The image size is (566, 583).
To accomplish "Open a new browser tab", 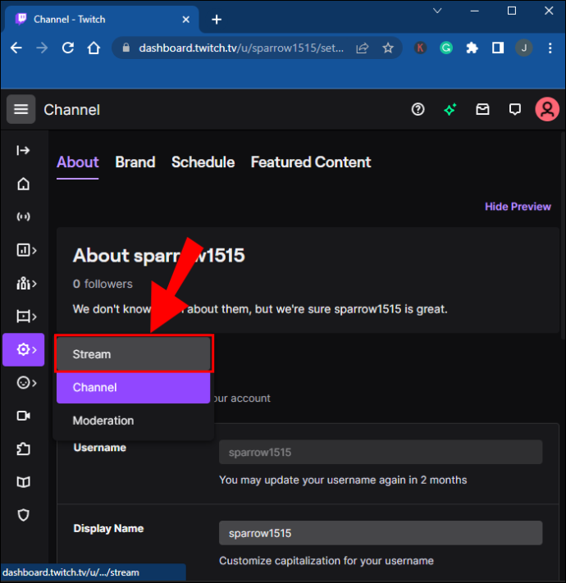I will pos(217,20).
